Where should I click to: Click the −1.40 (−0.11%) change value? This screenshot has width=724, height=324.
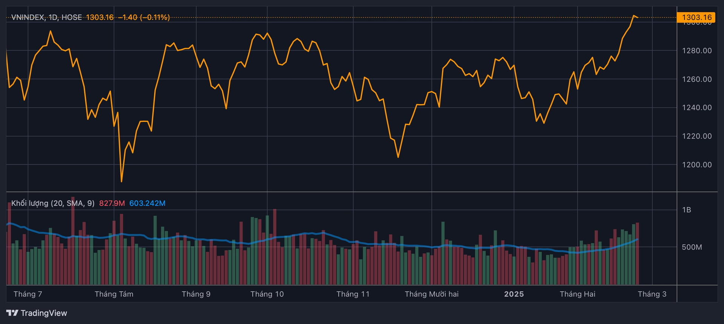[x=144, y=17]
